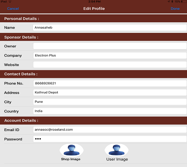Edit the Email ID field
187x167 pixels.
click(110, 130)
